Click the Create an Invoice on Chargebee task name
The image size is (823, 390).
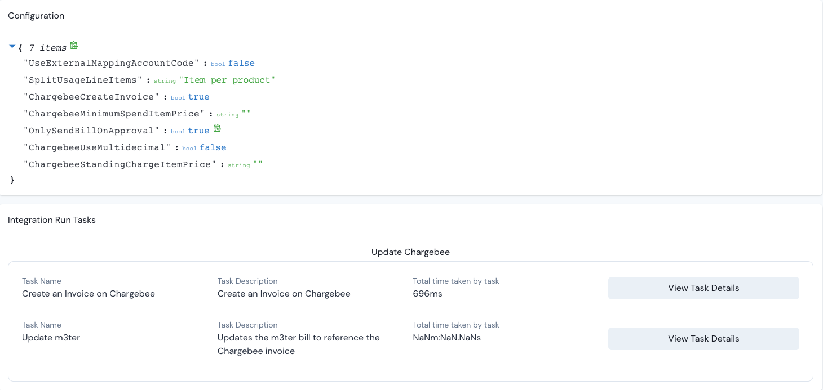pyautogui.click(x=89, y=294)
